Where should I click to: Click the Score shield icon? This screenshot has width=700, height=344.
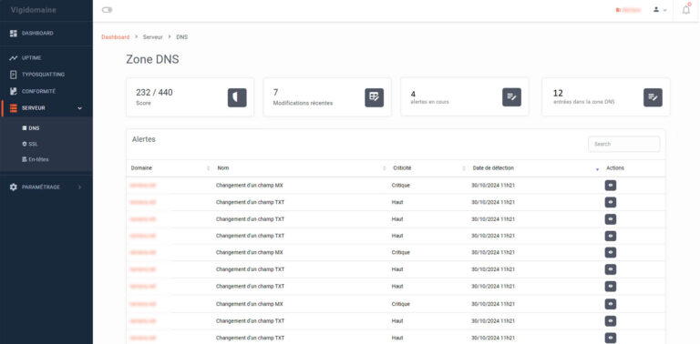click(237, 97)
